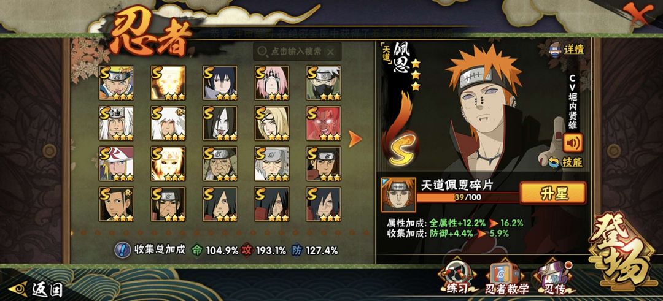Click the blue info icon beside 收集总加成
The width and height of the screenshot is (663, 301).
click(x=122, y=250)
